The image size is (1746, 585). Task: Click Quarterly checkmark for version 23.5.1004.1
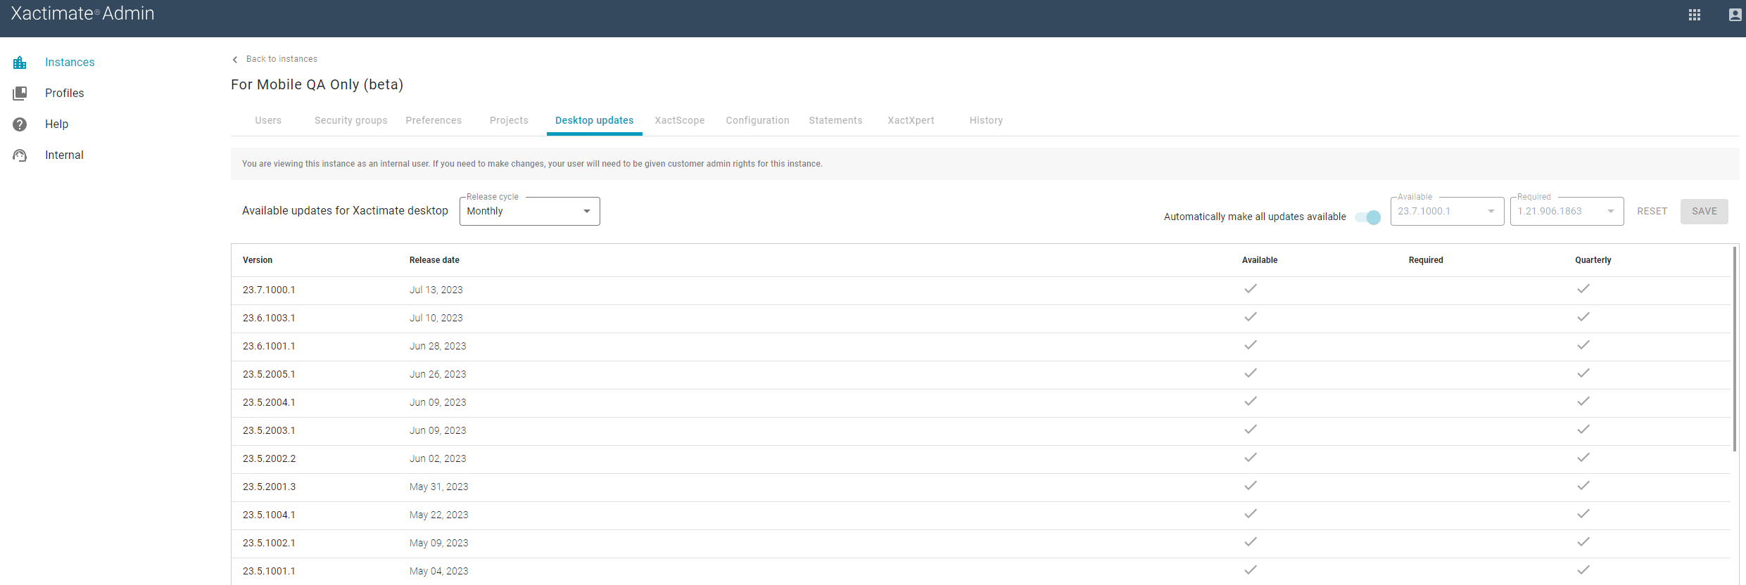1583,514
